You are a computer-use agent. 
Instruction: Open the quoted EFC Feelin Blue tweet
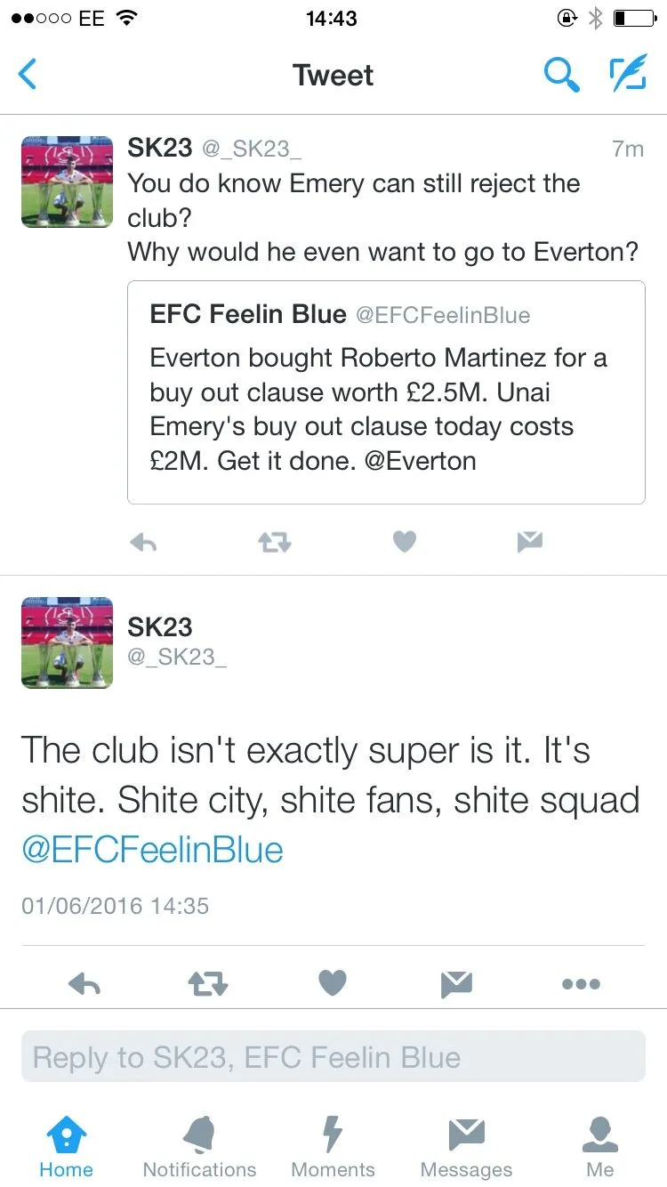[x=386, y=392]
